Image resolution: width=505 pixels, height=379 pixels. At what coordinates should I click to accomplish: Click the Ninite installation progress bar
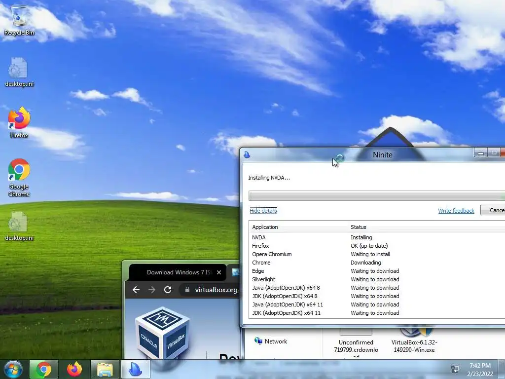coord(376,195)
